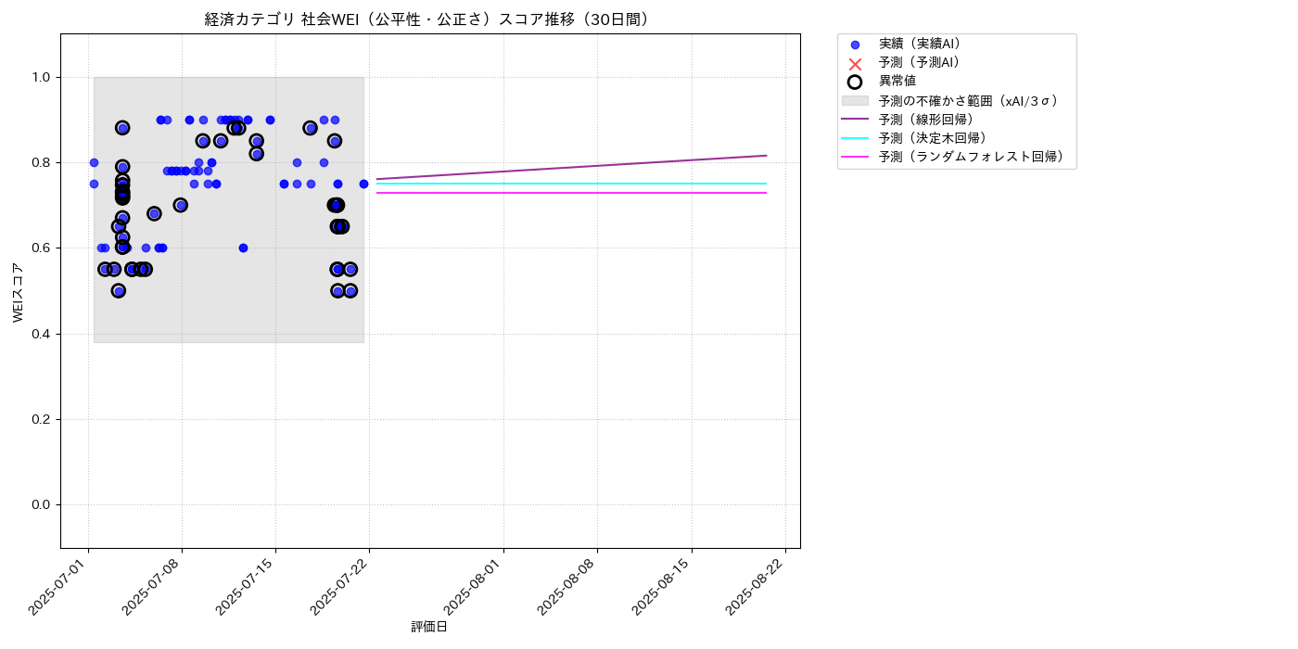The width and height of the screenshot is (1298, 649).
Task: Click the y-axis tick 0.6
Action: pyautogui.click(x=42, y=248)
